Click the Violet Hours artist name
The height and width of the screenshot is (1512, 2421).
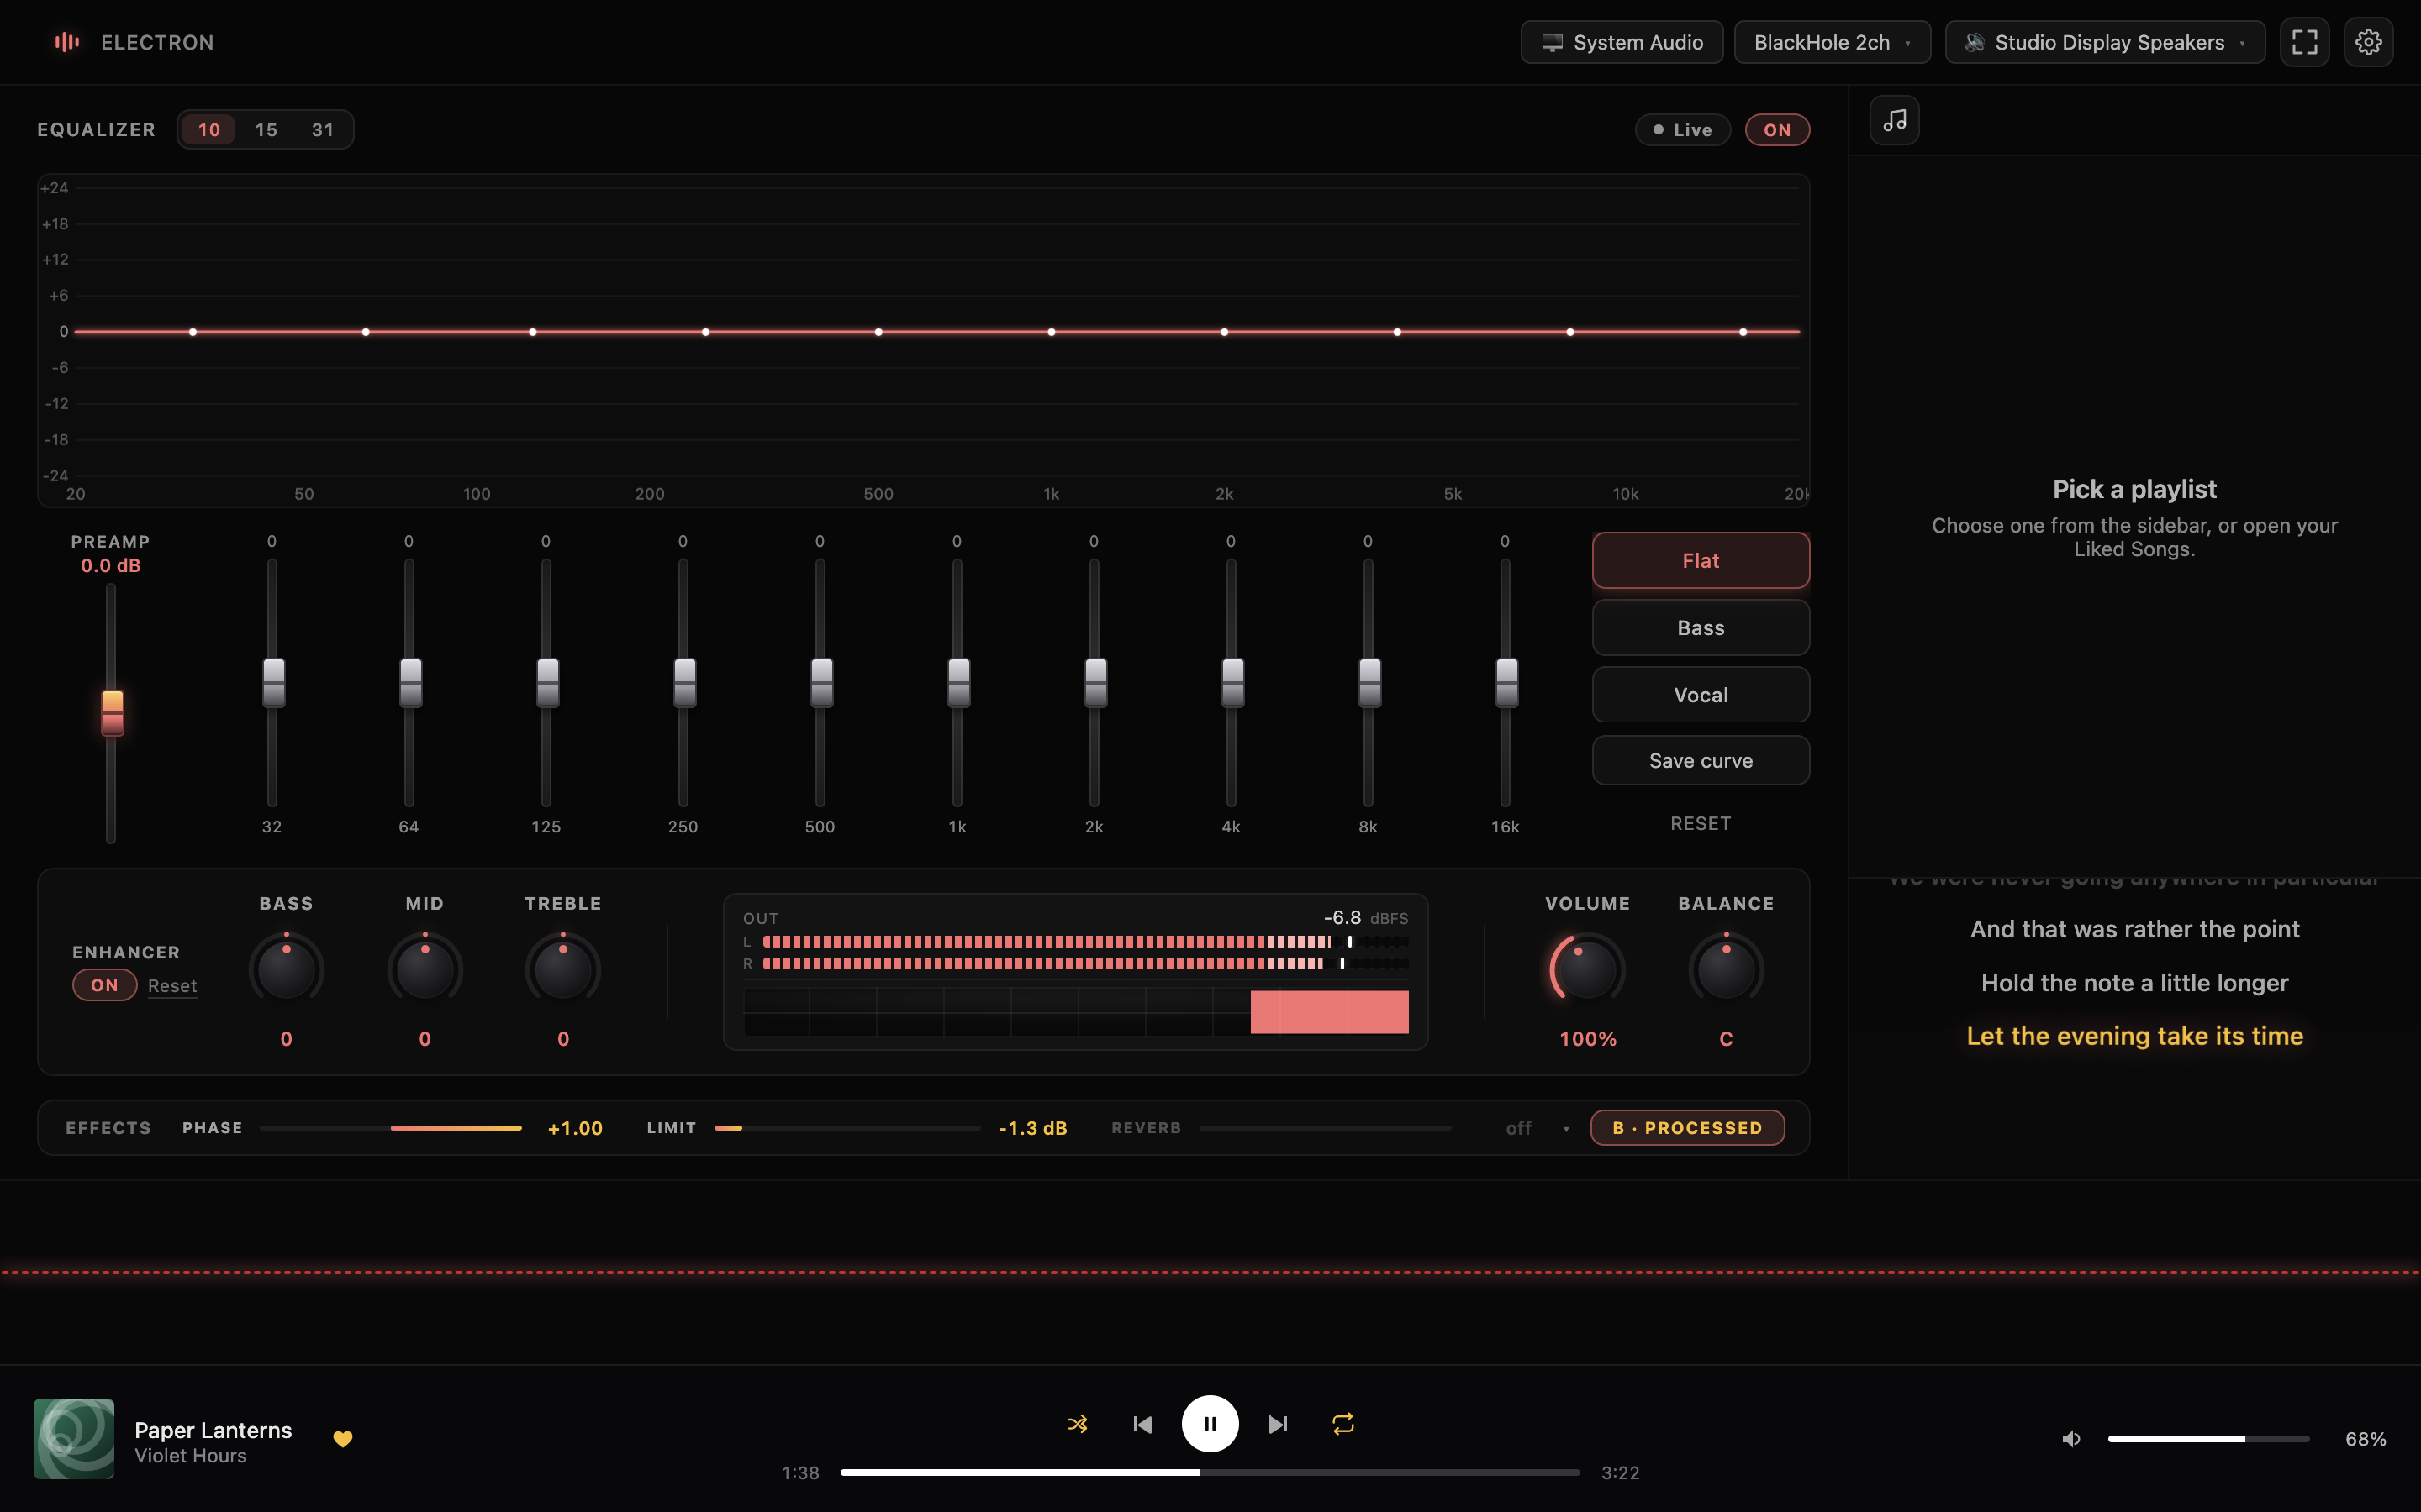[190, 1456]
